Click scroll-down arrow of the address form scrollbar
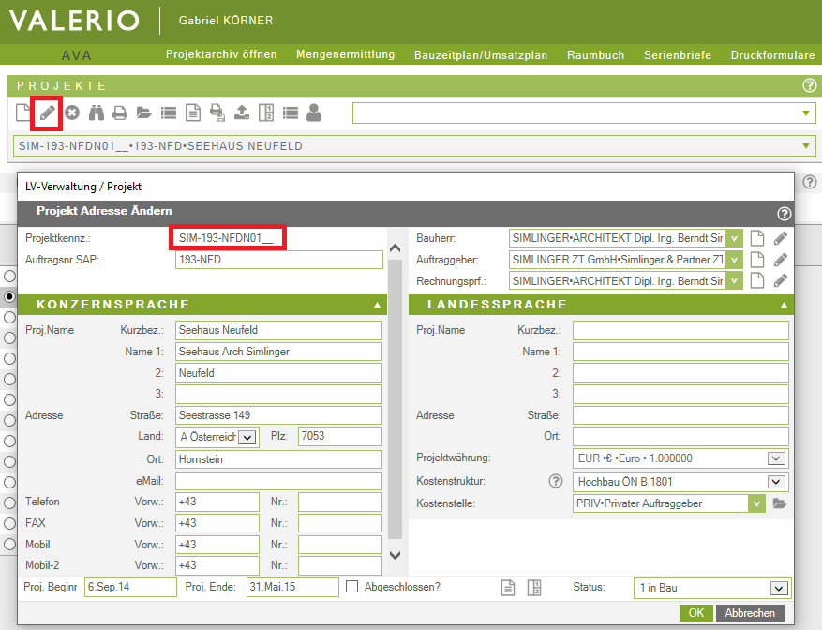 pos(395,555)
